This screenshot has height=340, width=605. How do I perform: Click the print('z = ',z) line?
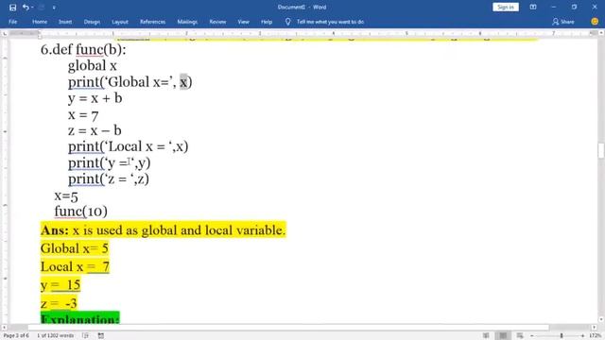(109, 178)
